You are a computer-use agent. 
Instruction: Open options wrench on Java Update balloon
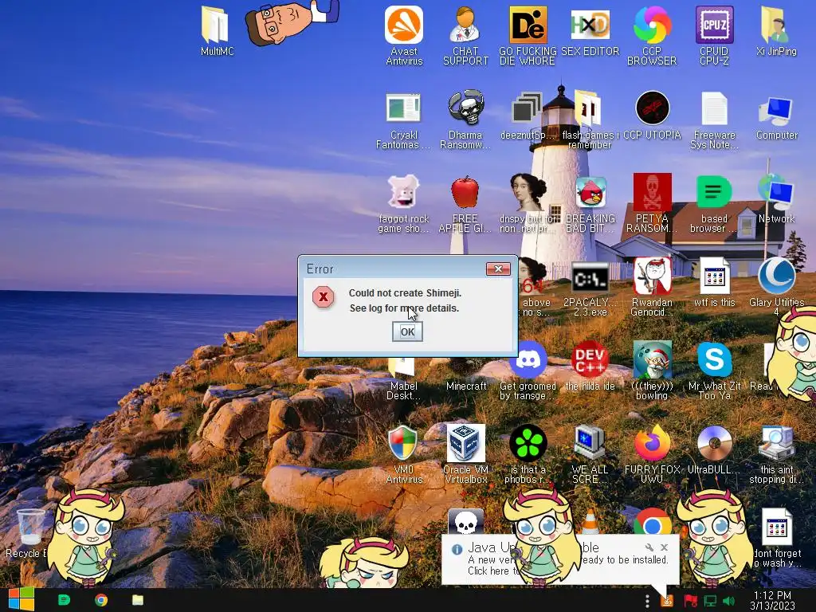tap(649, 547)
